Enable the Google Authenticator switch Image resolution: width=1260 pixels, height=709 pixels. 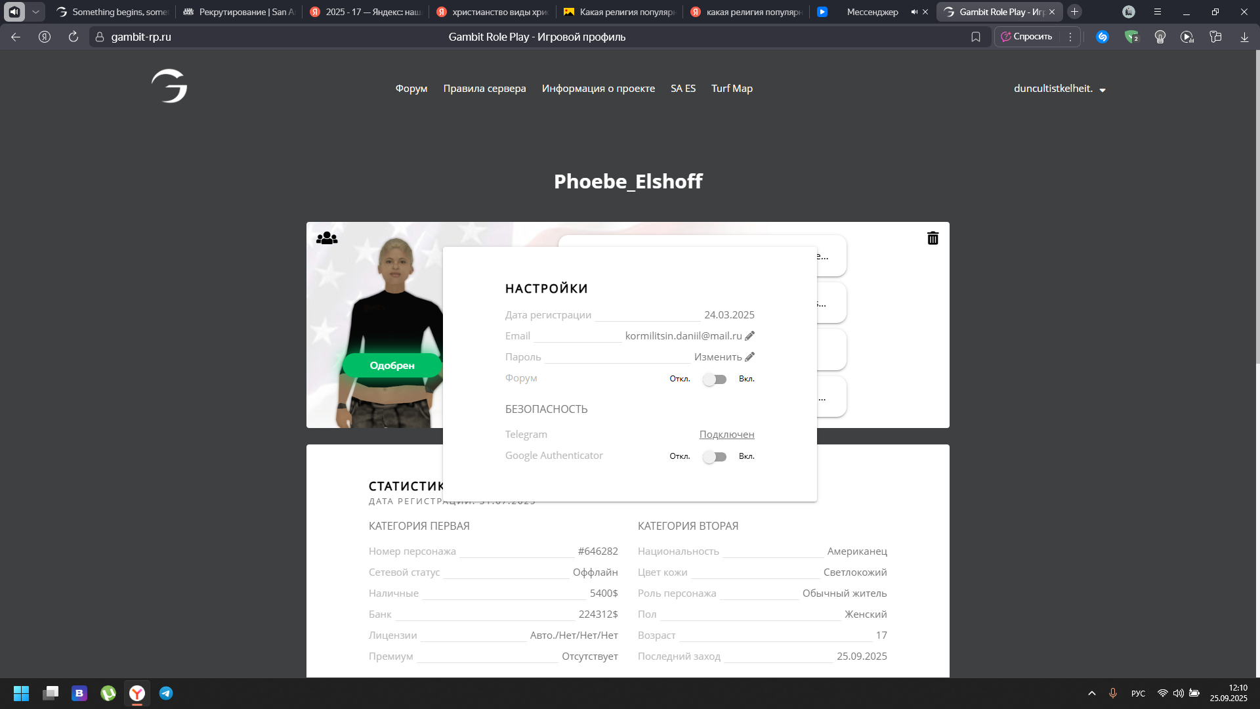coord(714,457)
